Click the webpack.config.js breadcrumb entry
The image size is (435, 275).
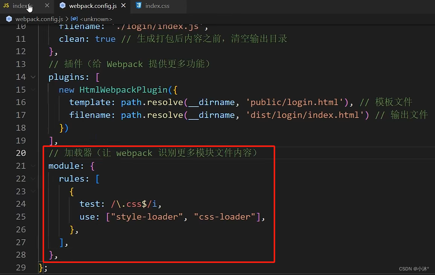(40, 19)
